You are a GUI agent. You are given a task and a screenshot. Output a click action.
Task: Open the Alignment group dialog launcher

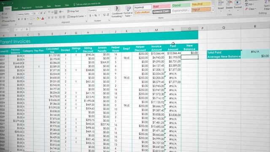click(x=86, y=21)
